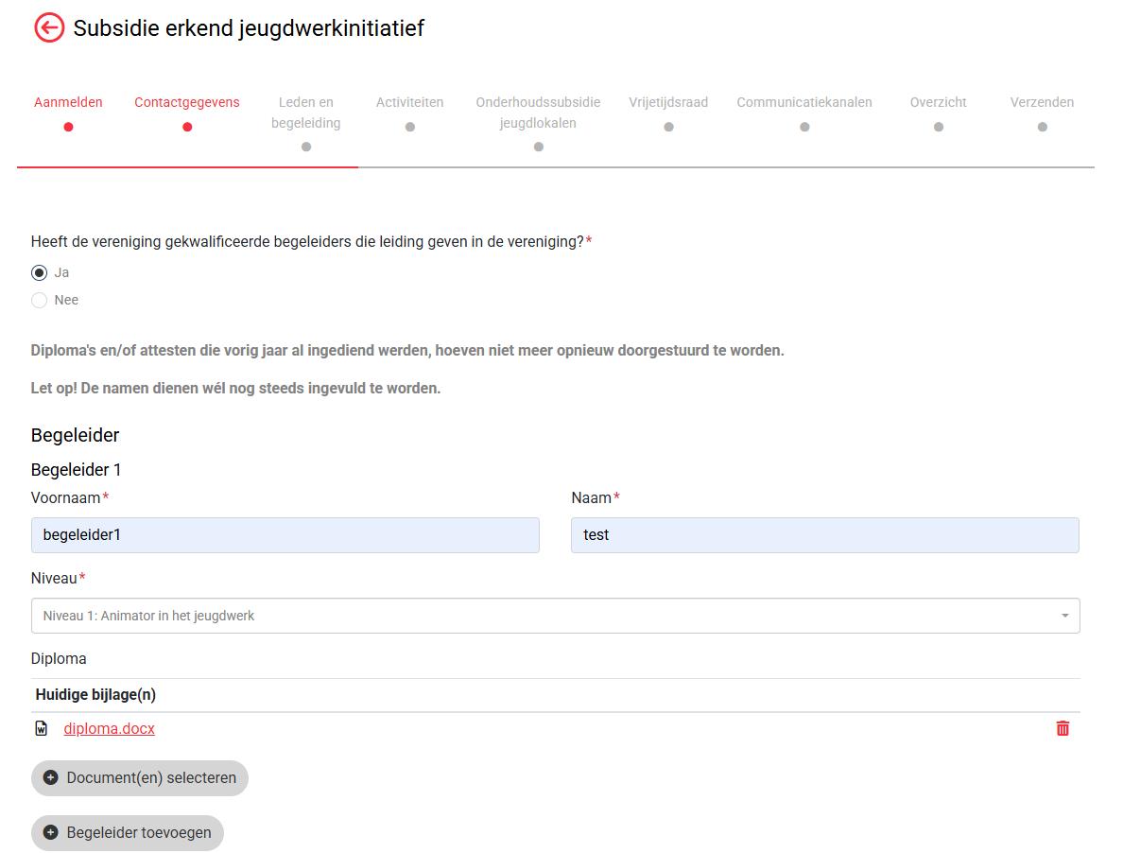Click the grey dot under Vrijetijdsraad
The height and width of the screenshot is (853, 1123).
(x=668, y=127)
